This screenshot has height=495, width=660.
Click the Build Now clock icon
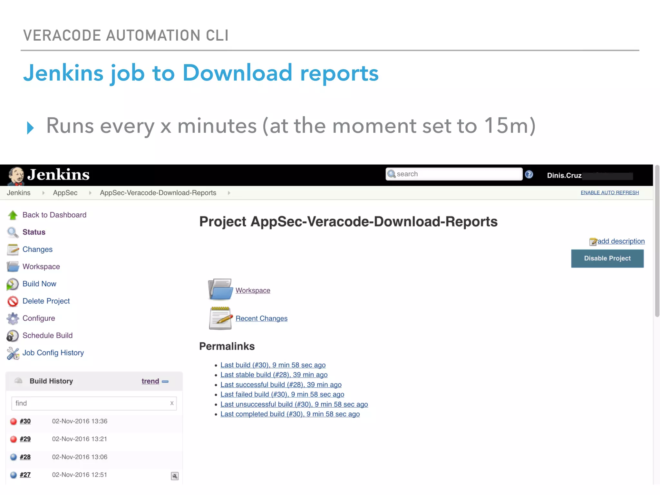(x=13, y=284)
